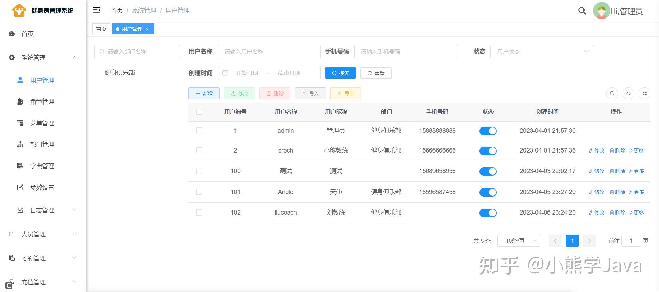Viewport: 659px width, 292px height.
Task: Expand the 考勤管理 menu chevron
Action: (x=74, y=258)
